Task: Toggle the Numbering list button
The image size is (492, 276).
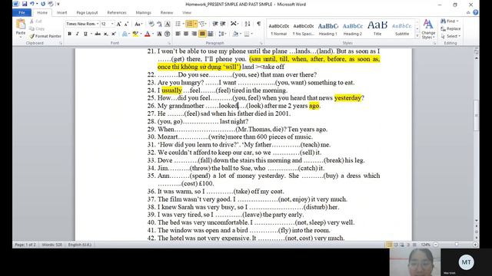Action: (190, 24)
